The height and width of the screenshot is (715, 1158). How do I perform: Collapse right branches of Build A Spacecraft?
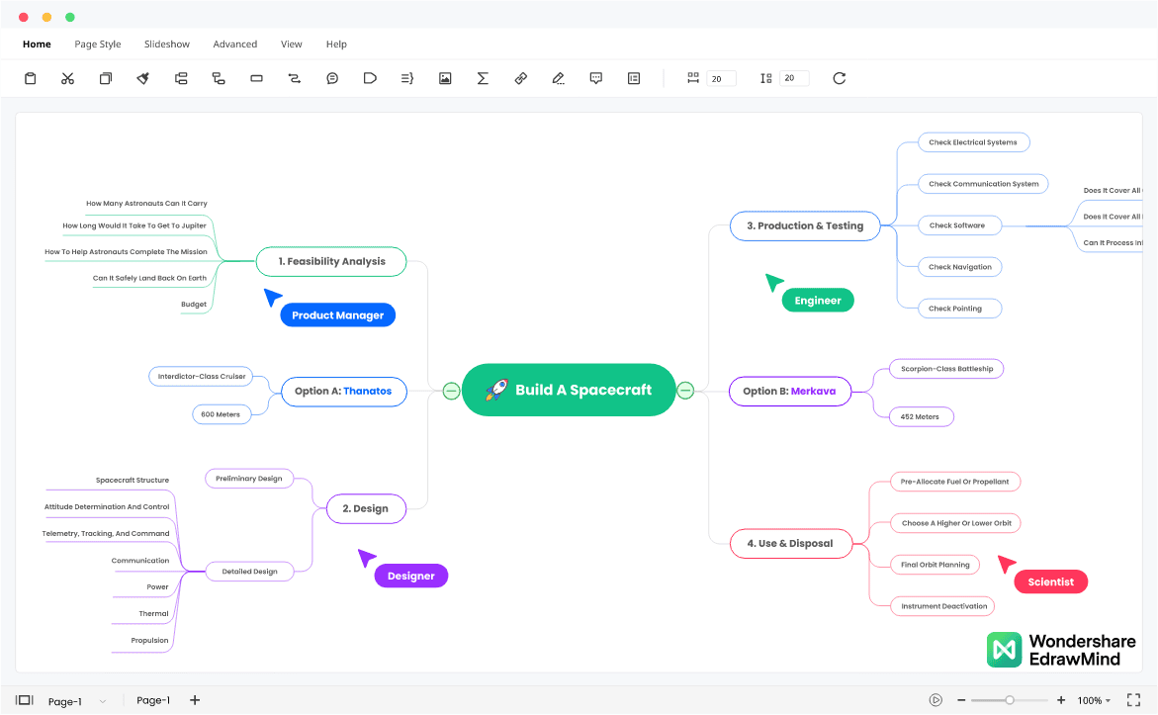point(685,391)
